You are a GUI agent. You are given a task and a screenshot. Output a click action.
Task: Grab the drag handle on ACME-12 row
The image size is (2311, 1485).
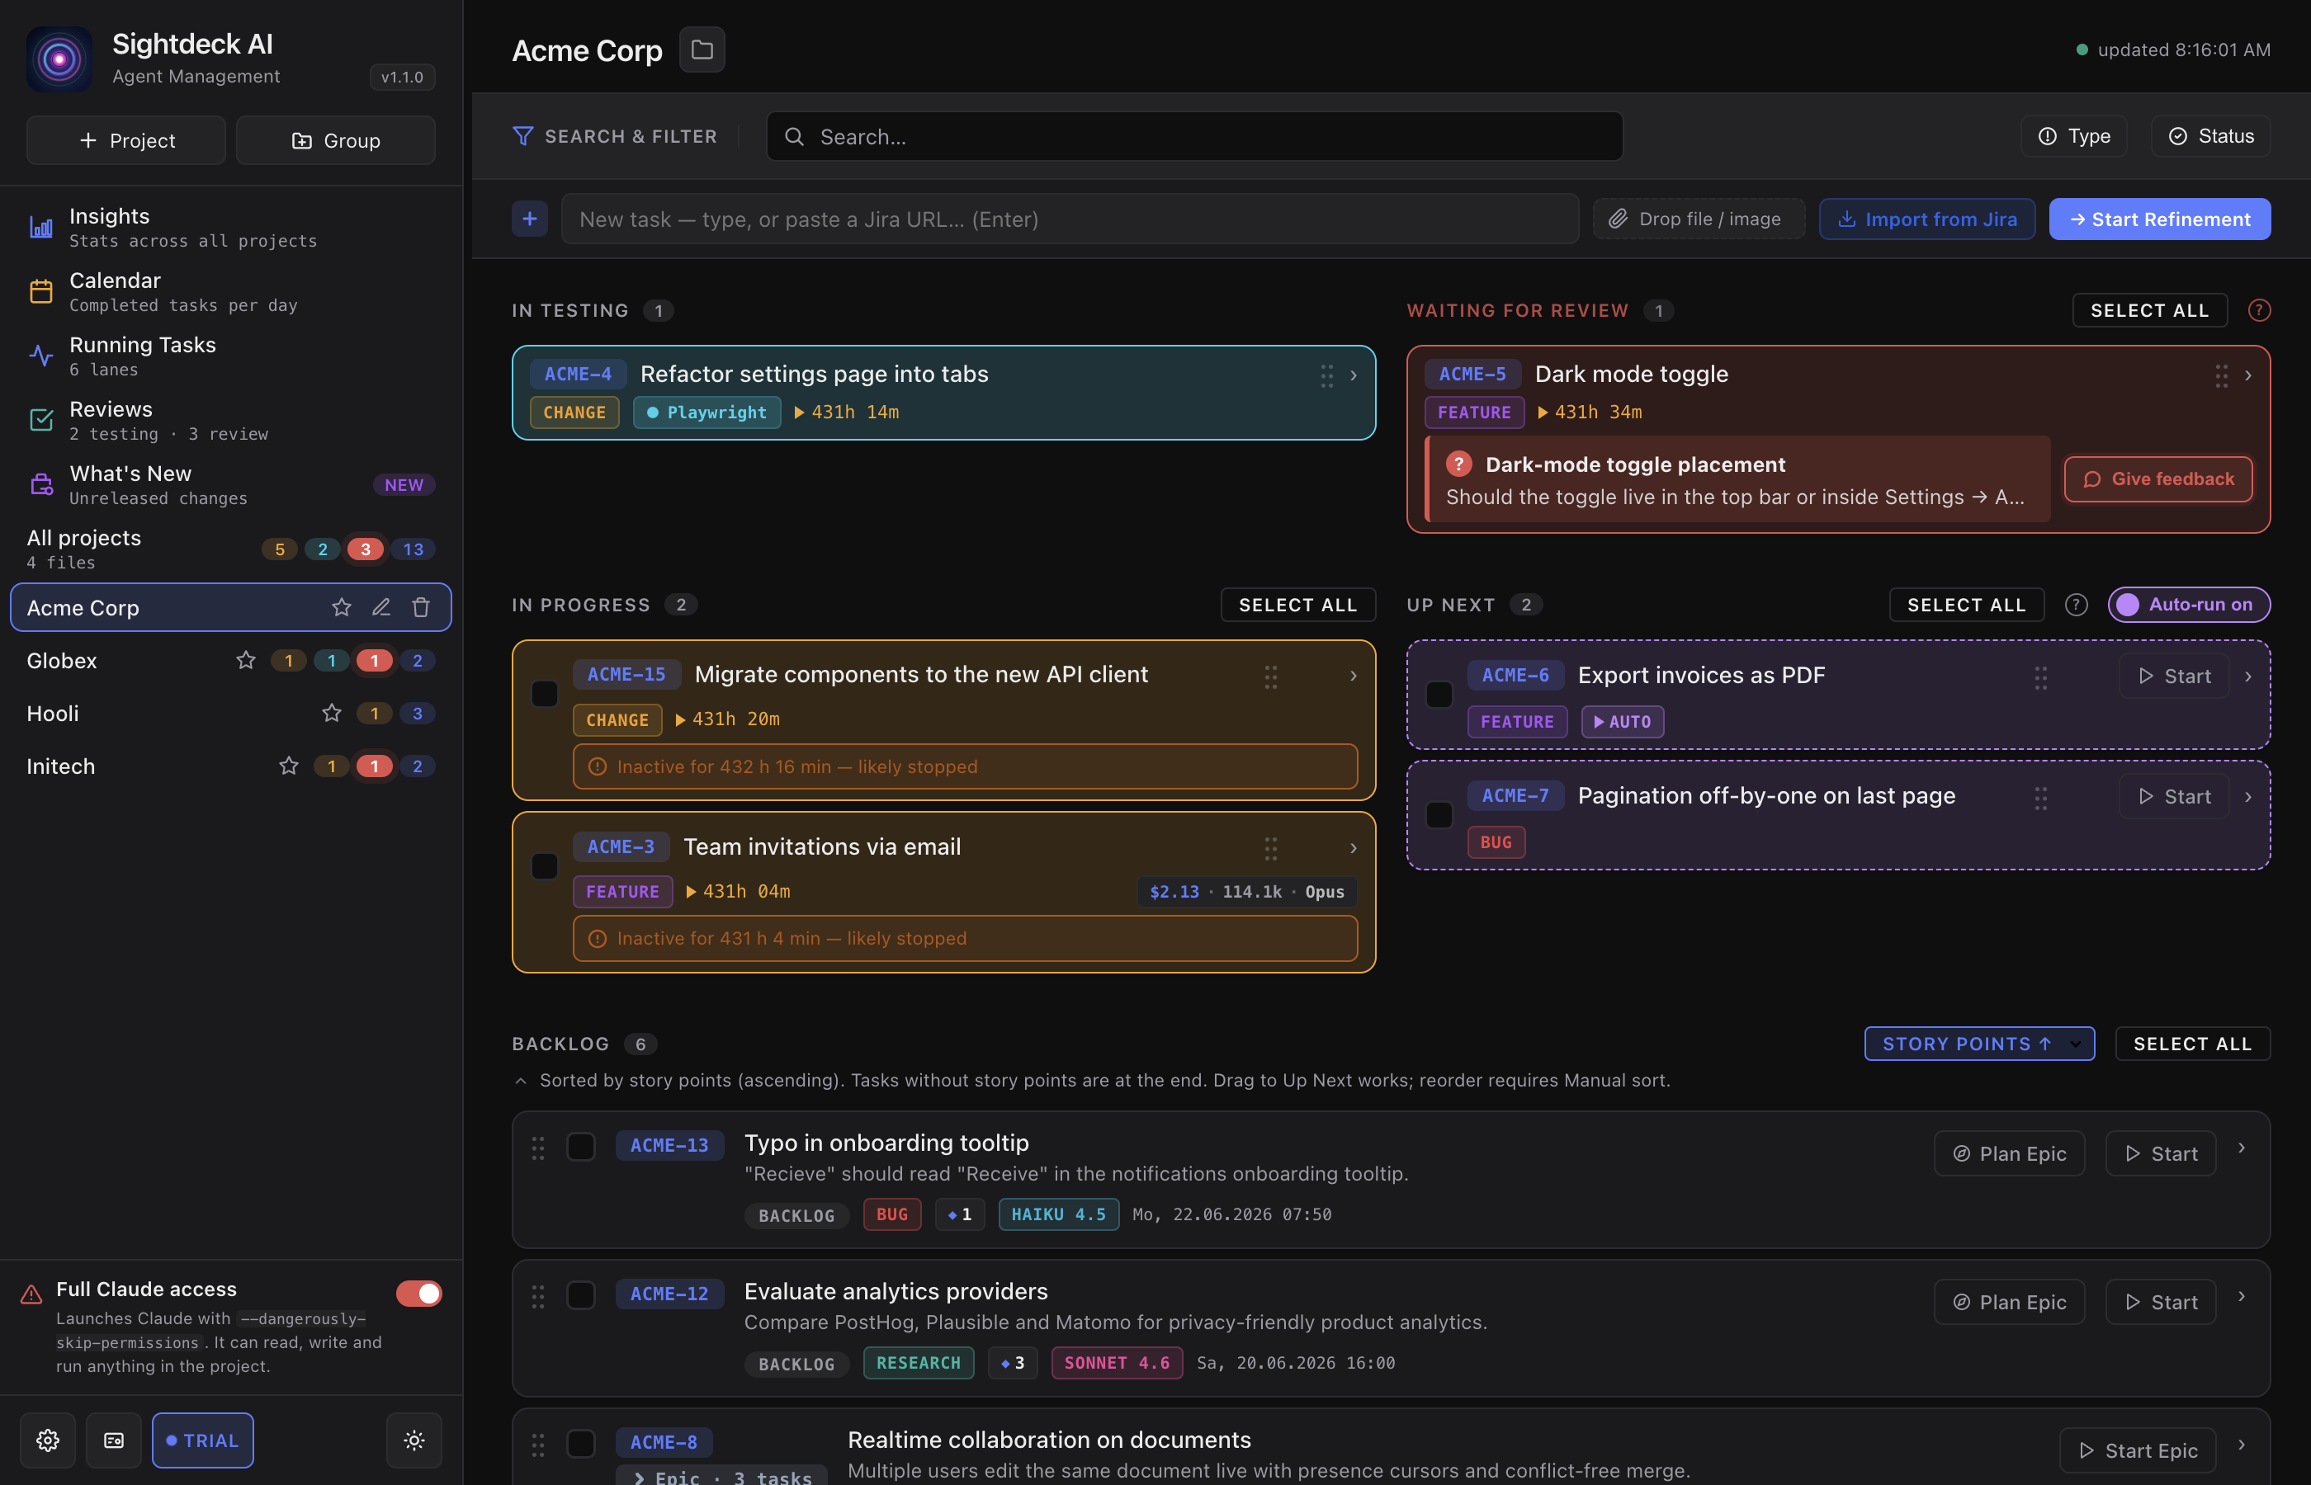point(538,1296)
